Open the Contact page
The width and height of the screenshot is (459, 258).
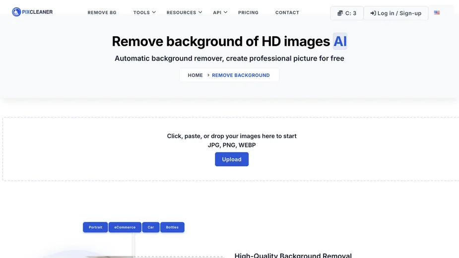click(x=287, y=12)
